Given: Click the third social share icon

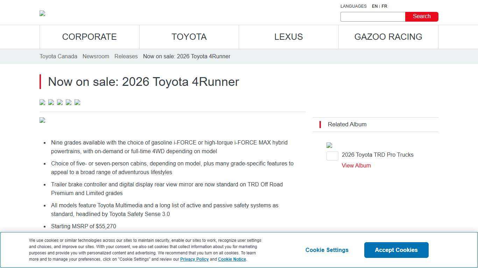Looking at the screenshot, I should point(59,102).
